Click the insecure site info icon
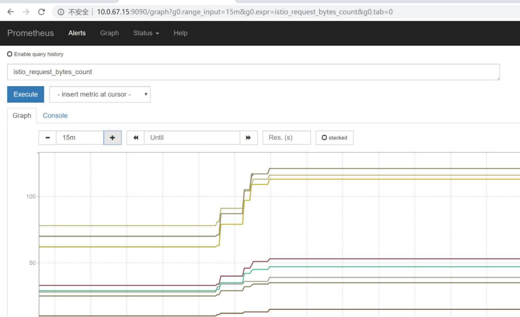 coord(60,12)
